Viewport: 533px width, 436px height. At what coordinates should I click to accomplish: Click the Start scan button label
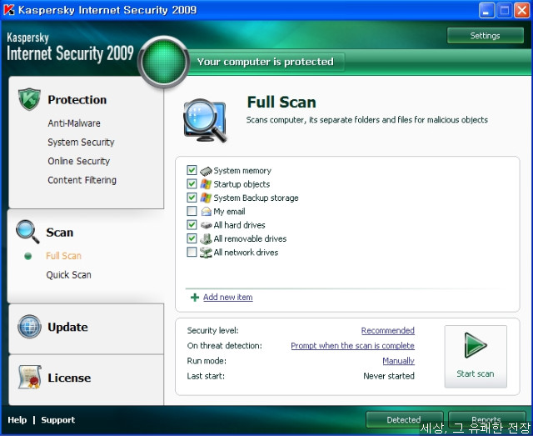pos(476,373)
